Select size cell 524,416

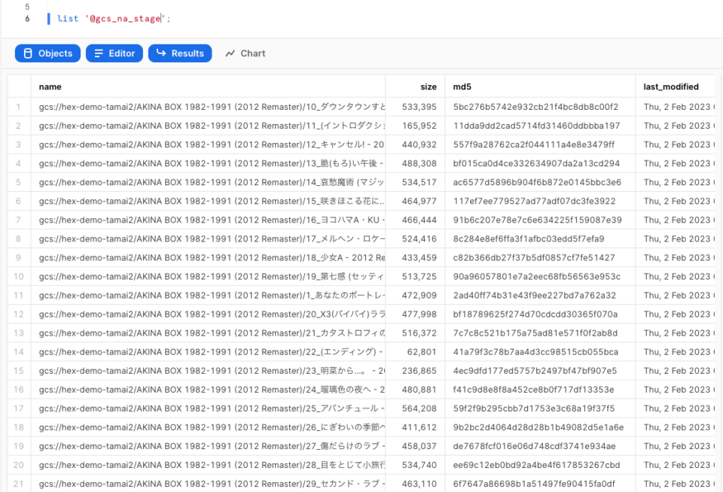click(415, 239)
